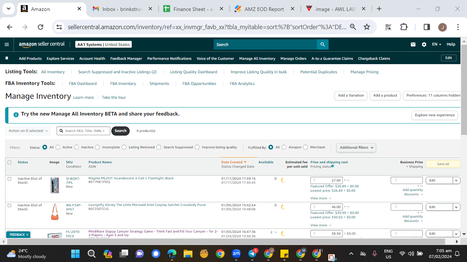Open the Additional filters dropdown
This screenshot has width=467, height=262.
click(x=356, y=148)
